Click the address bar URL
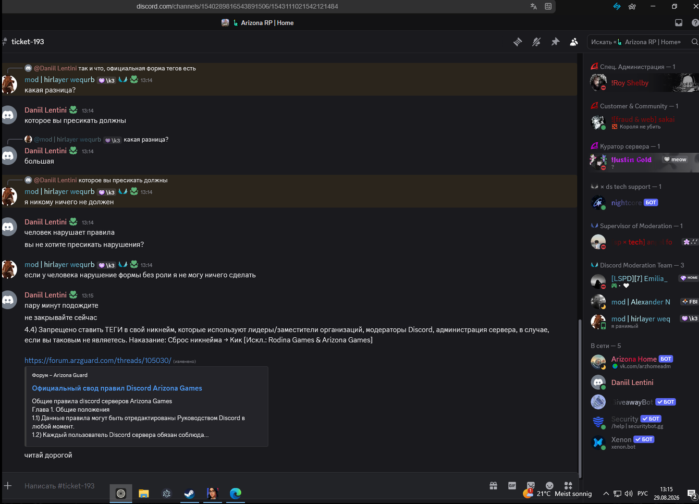 point(237,6)
